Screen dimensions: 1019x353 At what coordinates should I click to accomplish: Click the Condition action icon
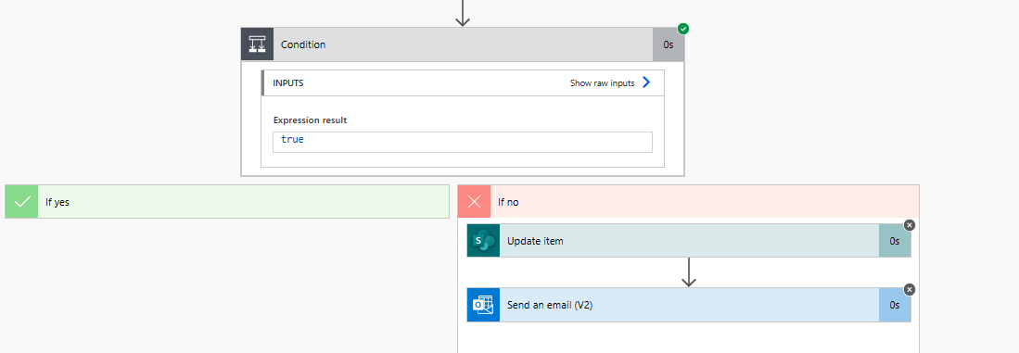point(258,44)
